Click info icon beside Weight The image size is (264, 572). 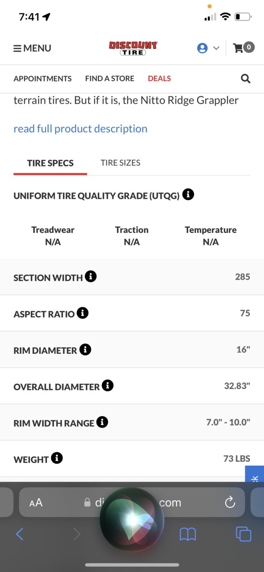point(57,458)
